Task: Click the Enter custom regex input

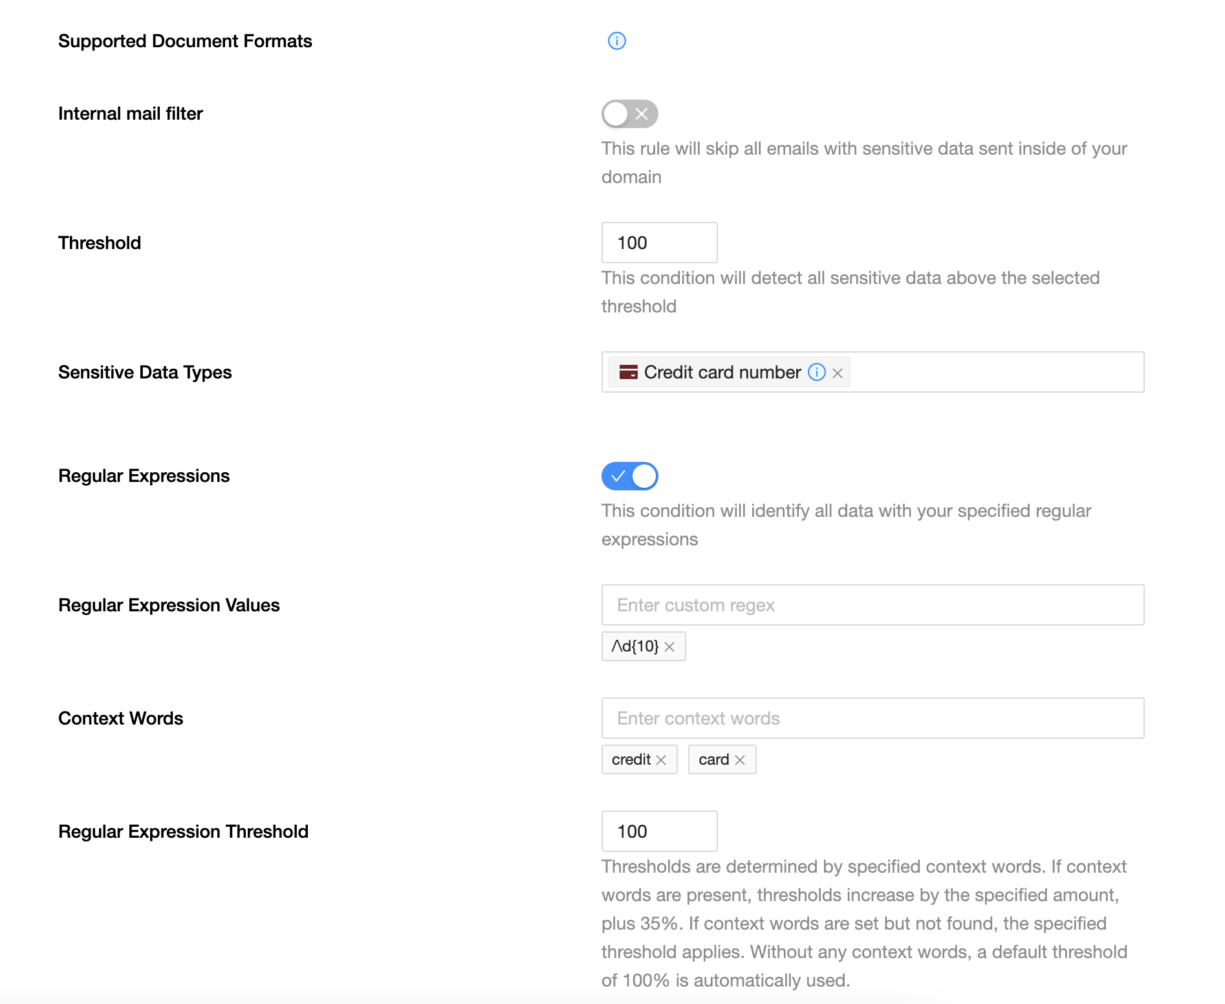Action: click(872, 605)
